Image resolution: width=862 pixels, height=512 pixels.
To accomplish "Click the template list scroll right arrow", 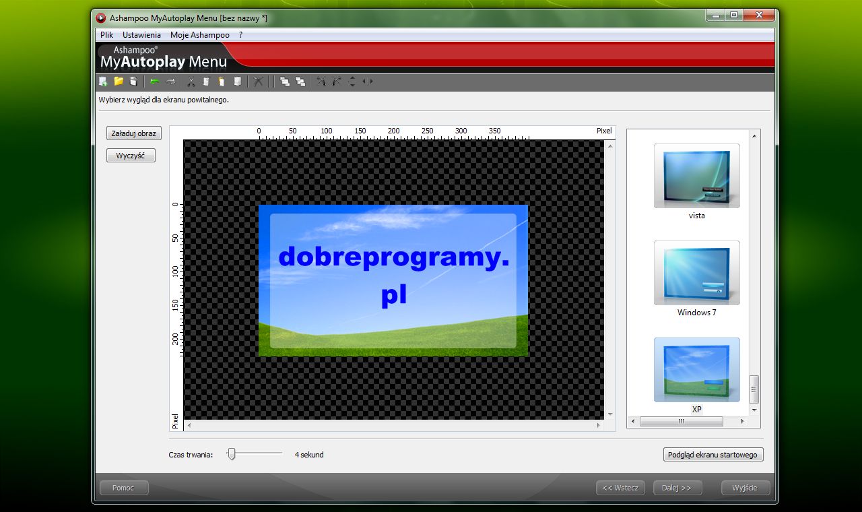I will click(x=743, y=421).
